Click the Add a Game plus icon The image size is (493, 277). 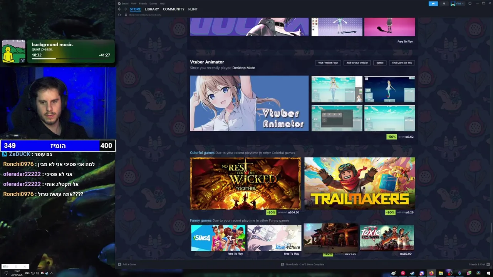119,264
